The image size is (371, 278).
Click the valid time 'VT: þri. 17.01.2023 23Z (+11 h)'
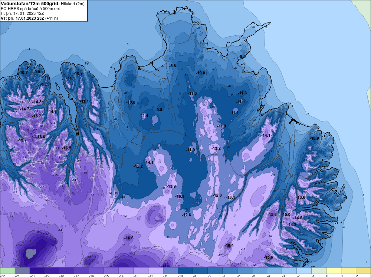coord(29,18)
